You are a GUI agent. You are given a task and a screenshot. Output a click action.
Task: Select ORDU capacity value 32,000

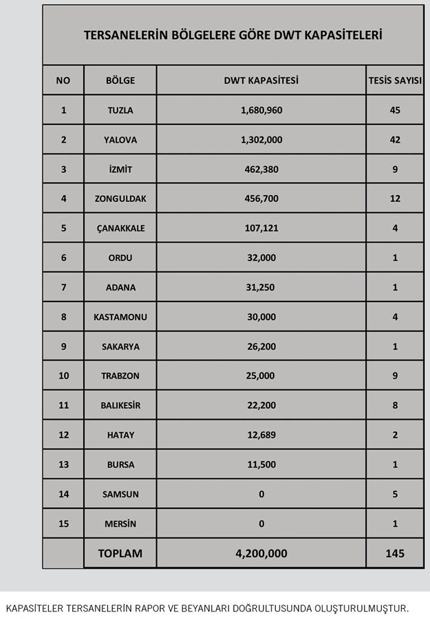pos(261,258)
